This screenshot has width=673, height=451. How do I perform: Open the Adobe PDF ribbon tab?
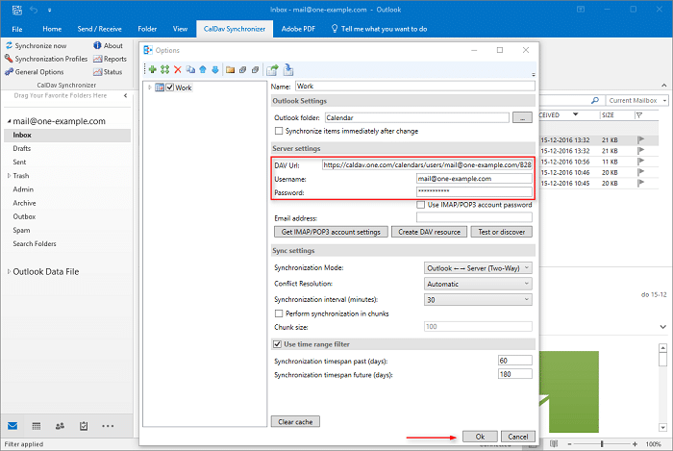click(300, 30)
